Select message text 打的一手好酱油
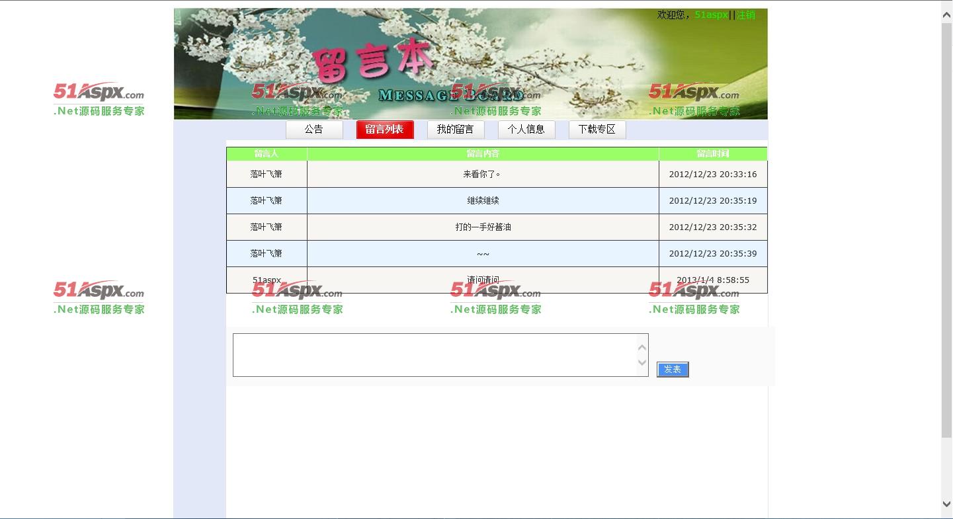953x519 pixels. coord(483,227)
